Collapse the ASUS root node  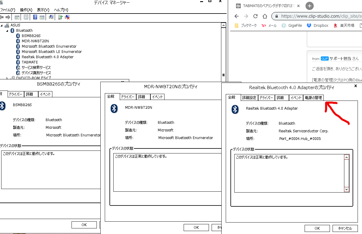click(x=2, y=25)
